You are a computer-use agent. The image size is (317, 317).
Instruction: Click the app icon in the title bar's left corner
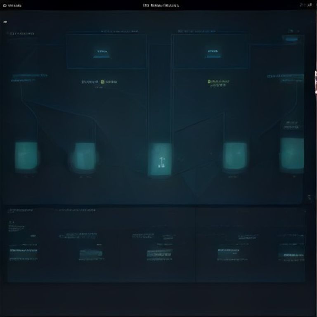5,5
